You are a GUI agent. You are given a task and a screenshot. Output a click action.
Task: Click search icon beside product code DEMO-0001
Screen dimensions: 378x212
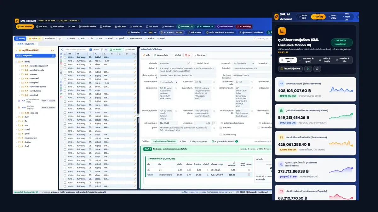pos(189,63)
